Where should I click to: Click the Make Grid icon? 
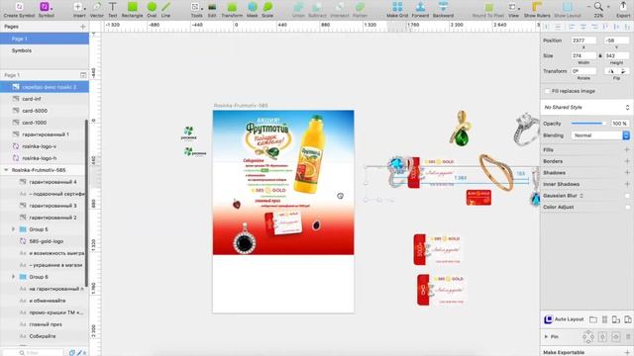397,7
